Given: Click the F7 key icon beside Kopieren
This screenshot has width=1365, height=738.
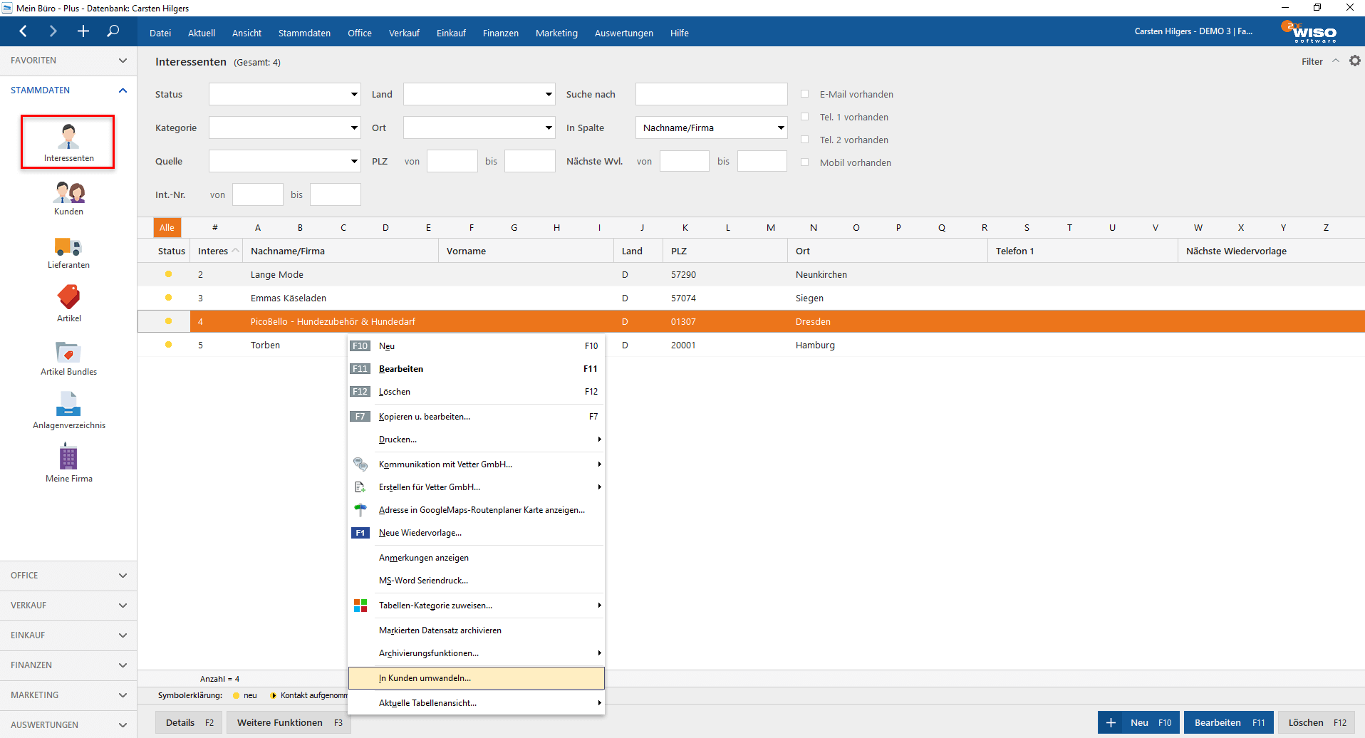Looking at the screenshot, I should tap(360, 417).
